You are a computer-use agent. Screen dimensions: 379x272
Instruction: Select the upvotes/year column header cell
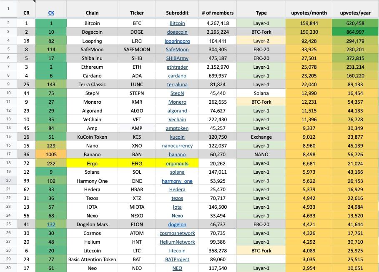pyautogui.click(x=355, y=13)
